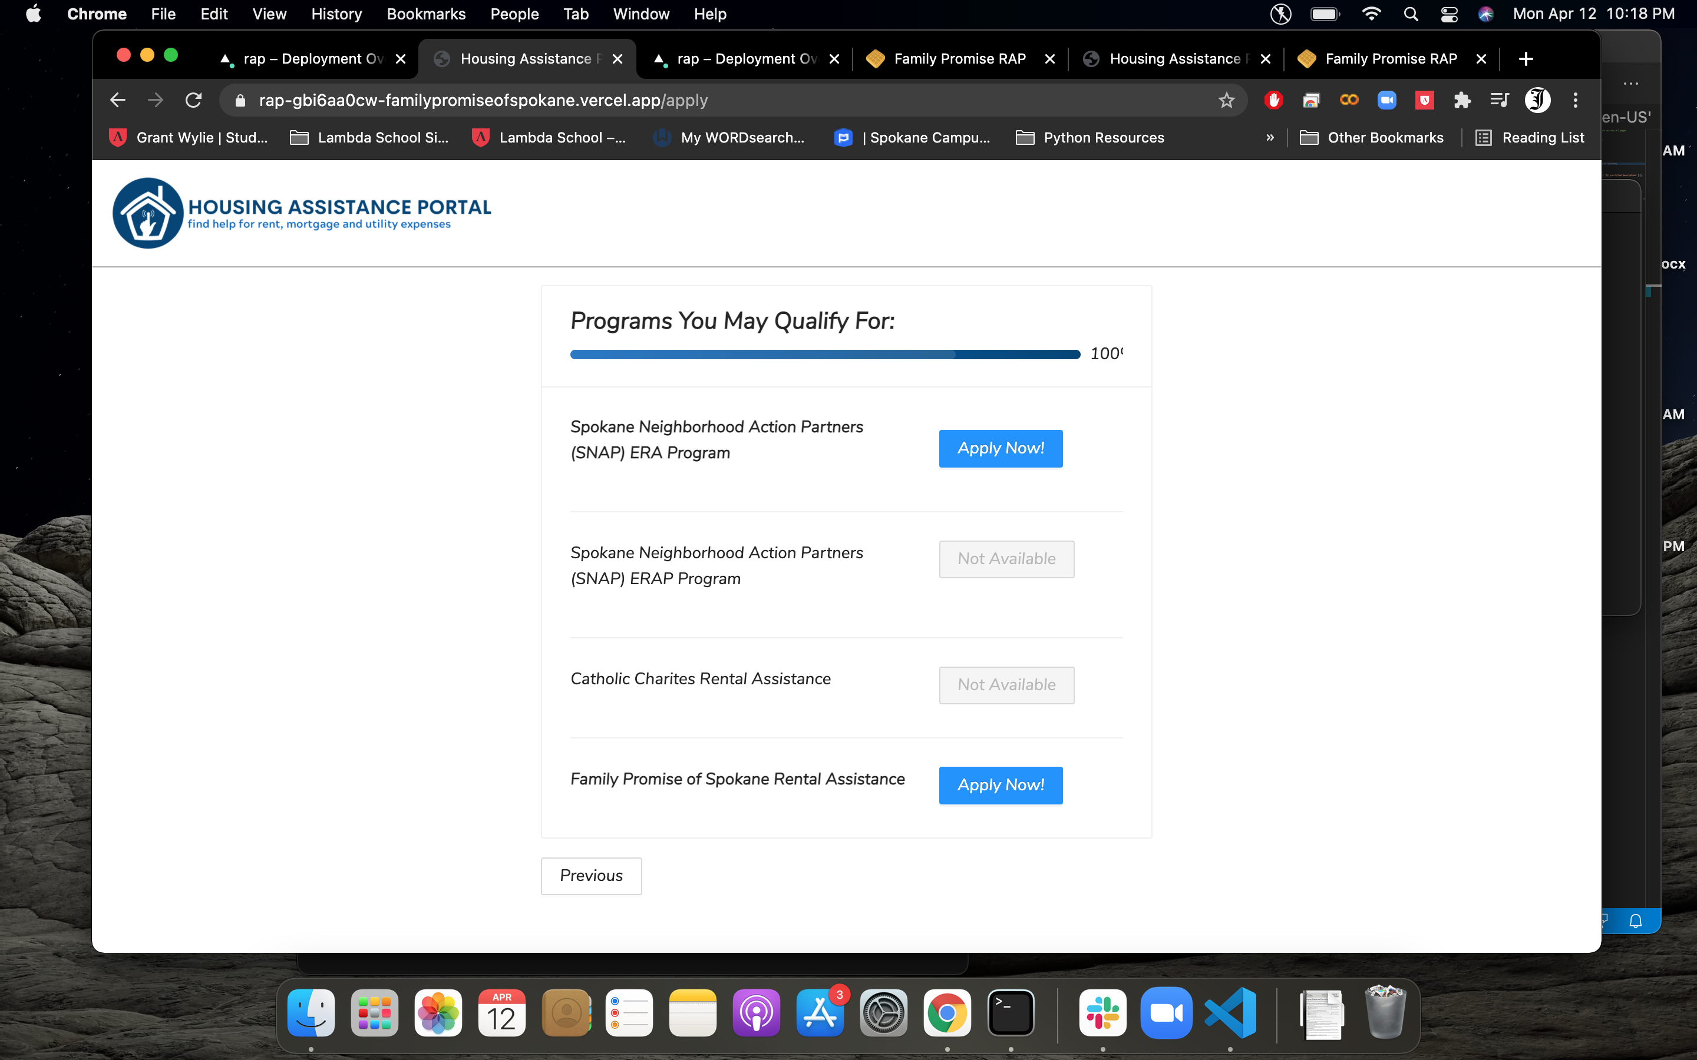This screenshot has width=1697, height=1060.
Task: Open a new tab with the plus button
Action: tap(1525, 59)
